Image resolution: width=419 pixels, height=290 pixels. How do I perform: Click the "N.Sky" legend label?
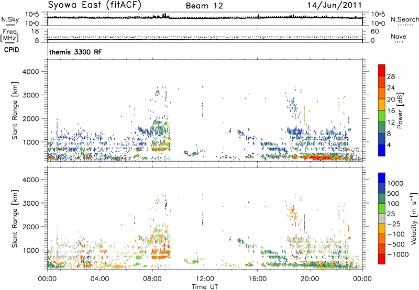tap(10, 19)
